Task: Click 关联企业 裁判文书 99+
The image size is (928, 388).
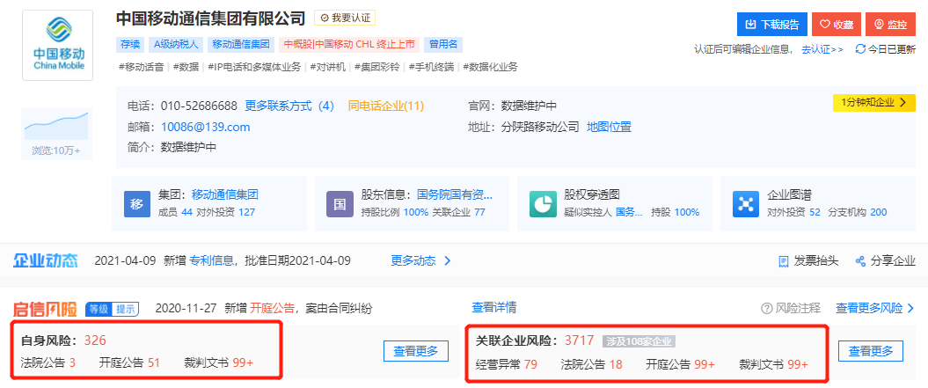Action: pyautogui.click(x=773, y=364)
